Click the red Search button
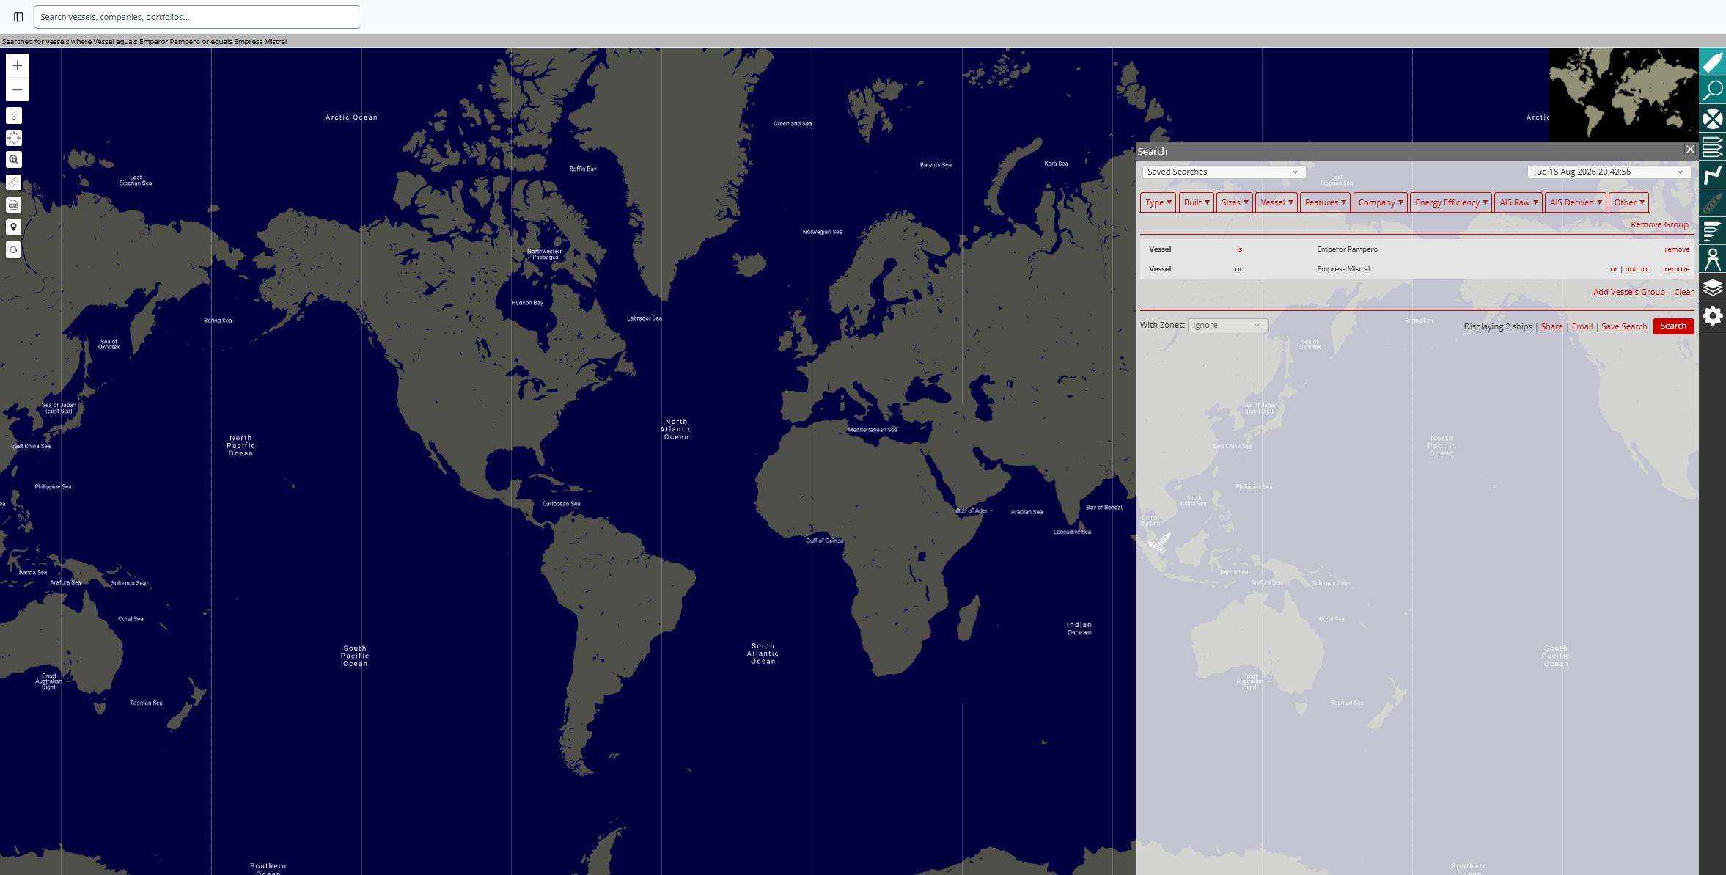Image resolution: width=1726 pixels, height=875 pixels. (1672, 326)
